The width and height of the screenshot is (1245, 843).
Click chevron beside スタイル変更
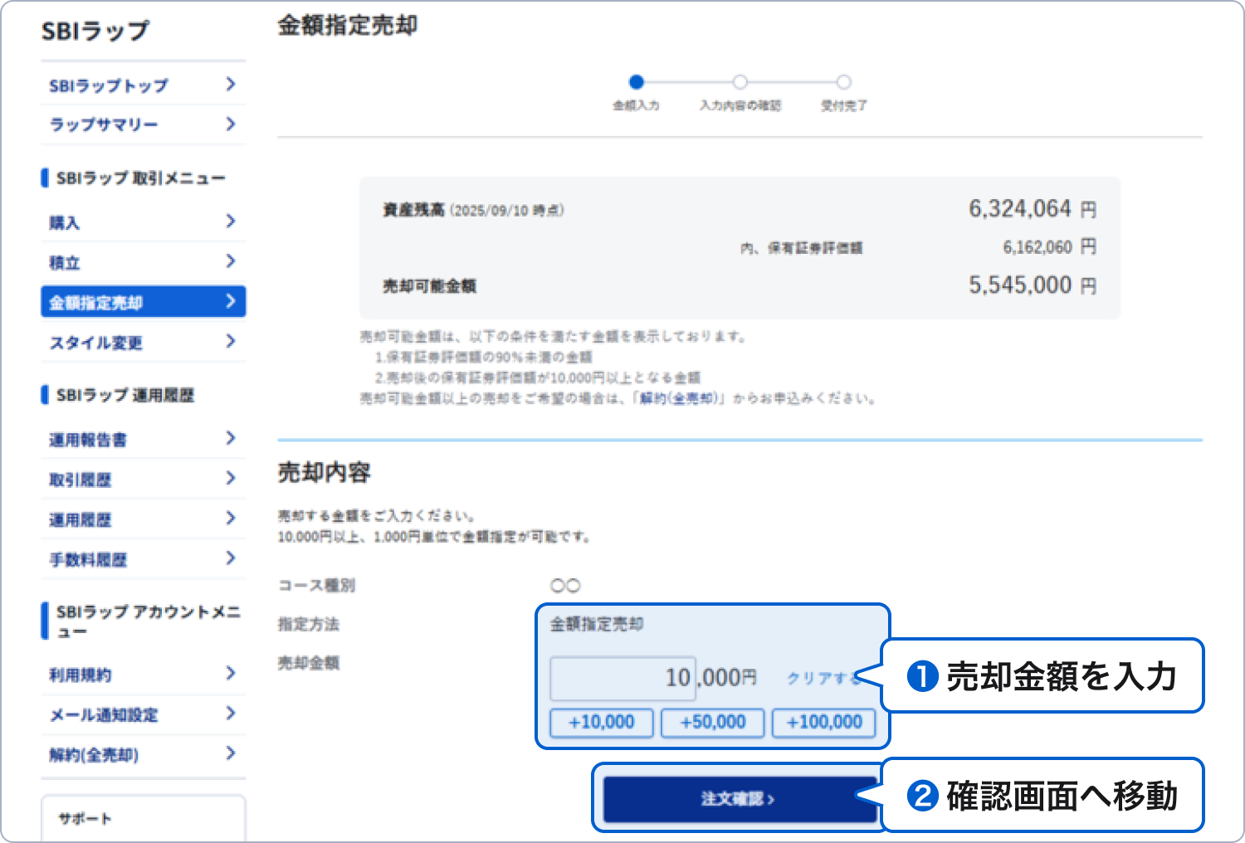[230, 342]
